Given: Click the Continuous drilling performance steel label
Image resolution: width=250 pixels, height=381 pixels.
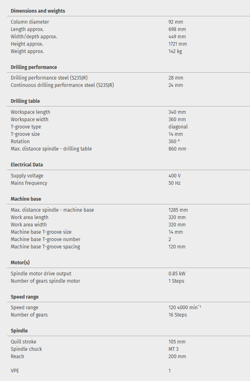Looking at the screenshot, I should (x=62, y=85).
